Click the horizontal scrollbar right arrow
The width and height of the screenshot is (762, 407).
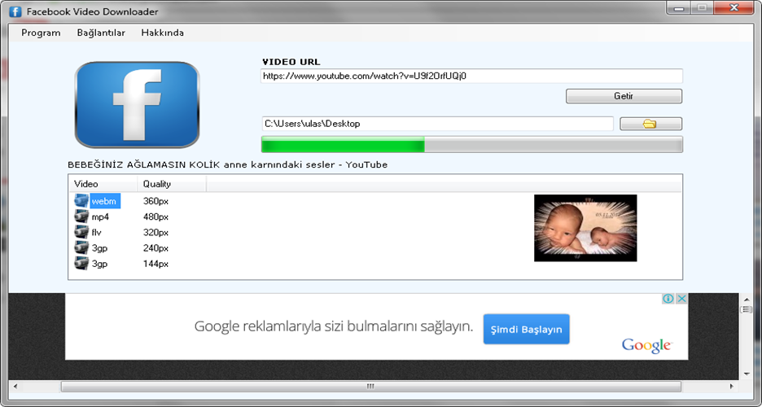[x=731, y=387]
